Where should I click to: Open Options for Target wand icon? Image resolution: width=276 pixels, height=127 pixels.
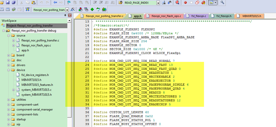(72, 9)
